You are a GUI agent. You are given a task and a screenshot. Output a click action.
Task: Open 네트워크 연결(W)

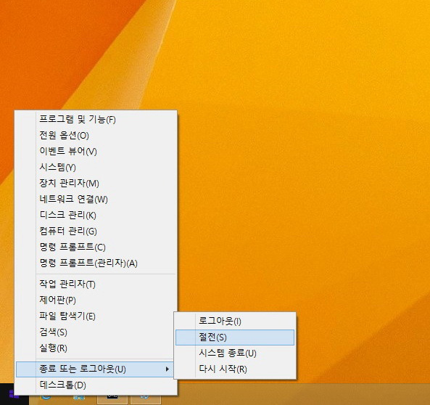click(x=96, y=199)
